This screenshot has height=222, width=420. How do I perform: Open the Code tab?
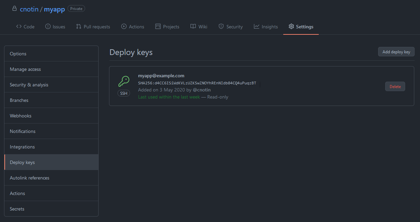click(x=25, y=27)
